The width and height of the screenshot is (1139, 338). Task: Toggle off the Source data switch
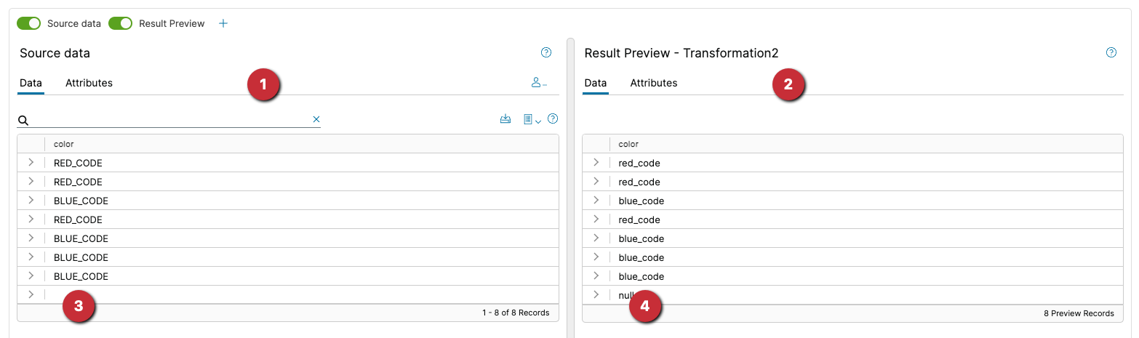[x=29, y=23]
